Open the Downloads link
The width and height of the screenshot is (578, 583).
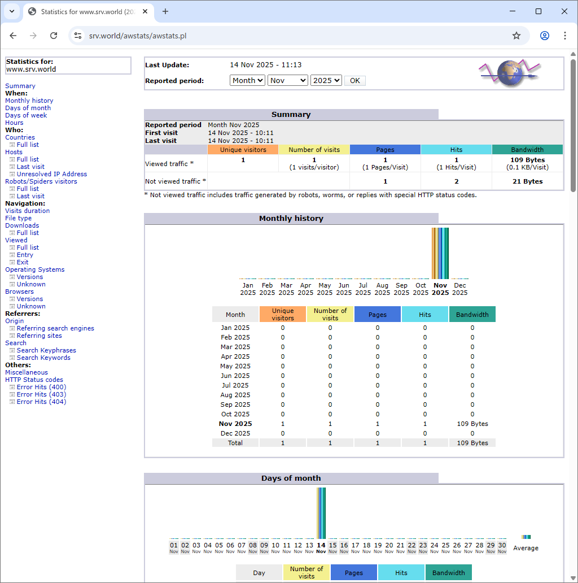[x=22, y=226]
